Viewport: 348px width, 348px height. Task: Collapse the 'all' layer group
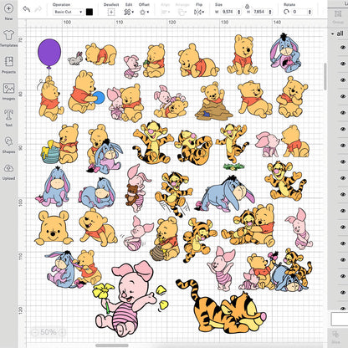click(x=332, y=33)
